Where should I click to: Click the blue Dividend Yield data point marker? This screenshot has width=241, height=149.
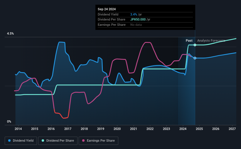[195, 58]
